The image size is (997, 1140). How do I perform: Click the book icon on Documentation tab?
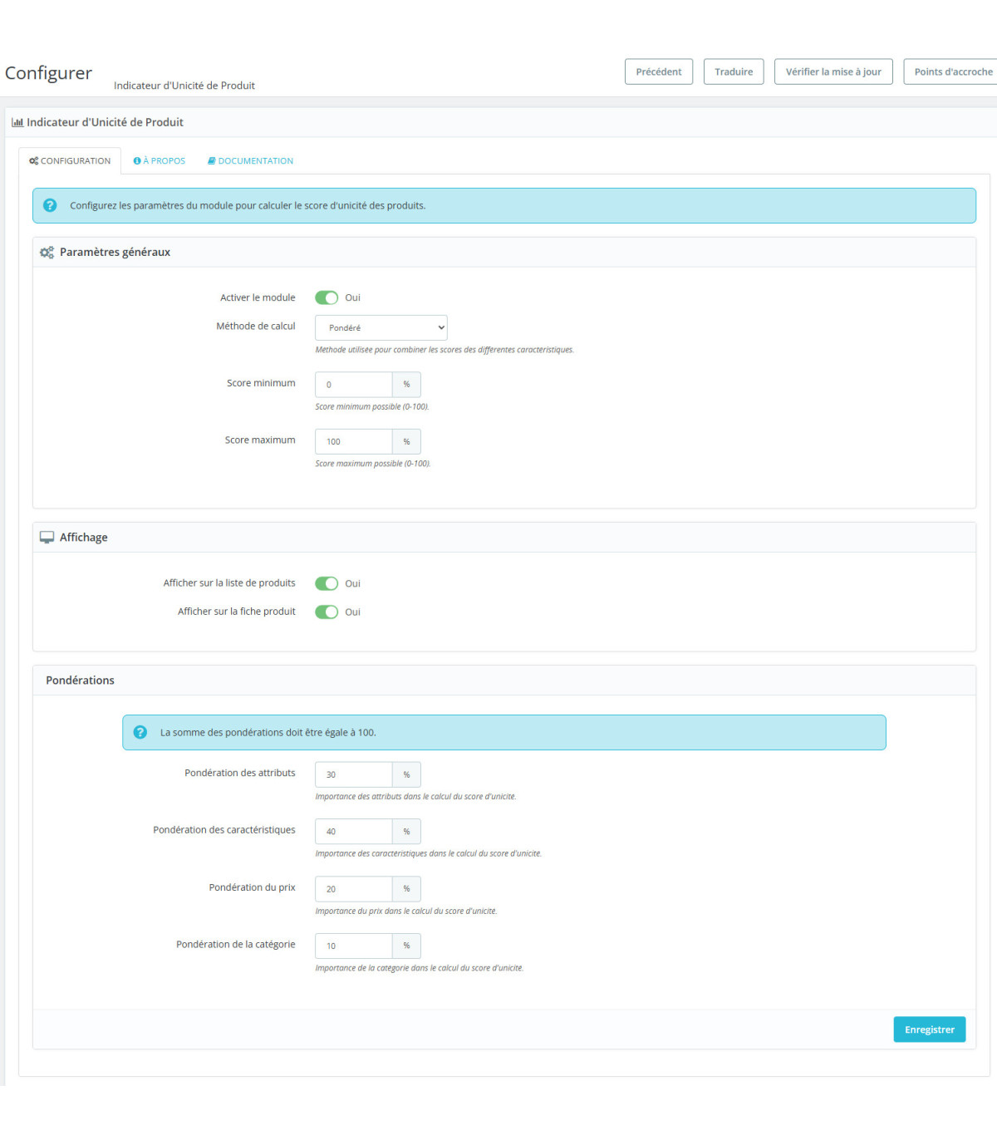(x=212, y=161)
